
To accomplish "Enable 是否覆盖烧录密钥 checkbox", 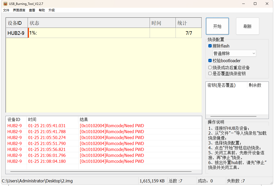I will click(210, 74).
